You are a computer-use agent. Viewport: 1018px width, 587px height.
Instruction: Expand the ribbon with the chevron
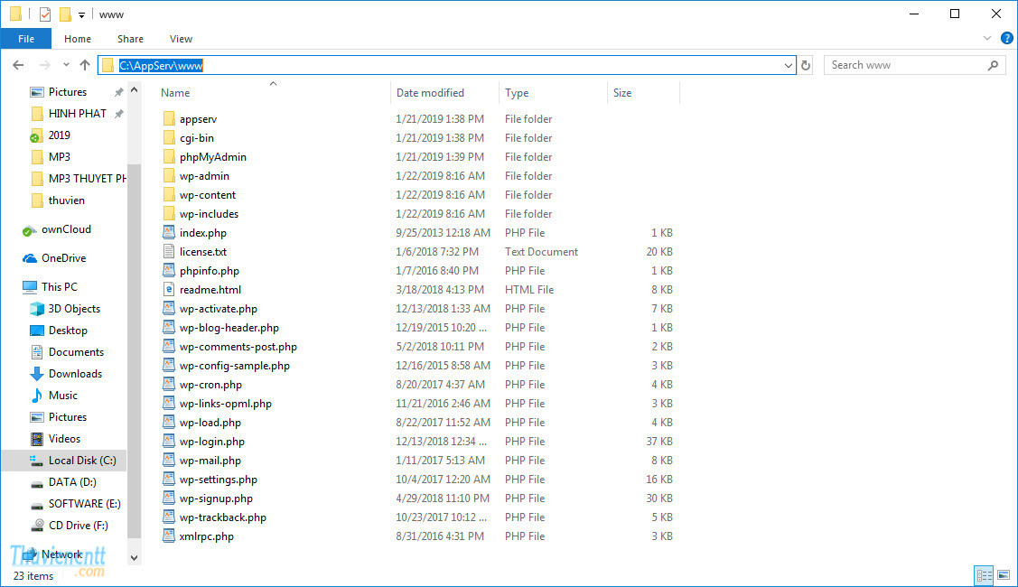tap(986, 38)
